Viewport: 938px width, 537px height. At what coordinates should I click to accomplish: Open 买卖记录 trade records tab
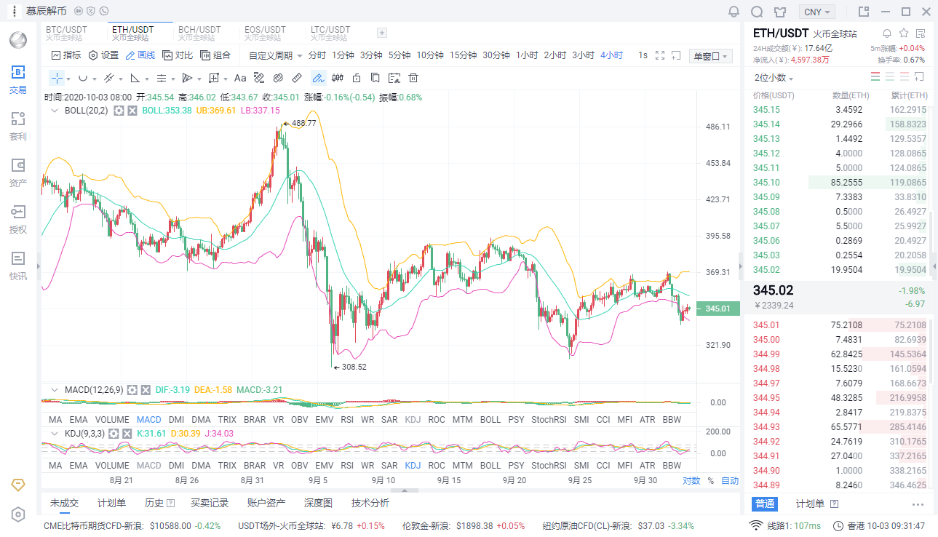(x=210, y=503)
